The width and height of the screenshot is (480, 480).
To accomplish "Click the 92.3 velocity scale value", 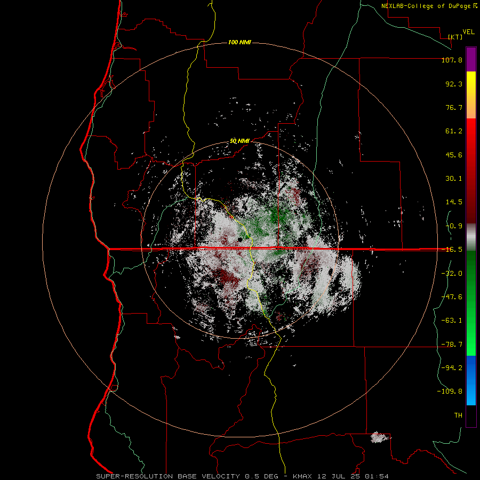I will pos(454,84).
